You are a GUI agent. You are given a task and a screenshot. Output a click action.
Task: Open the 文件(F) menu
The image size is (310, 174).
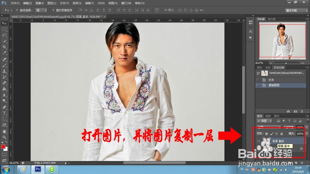pos(15,3)
